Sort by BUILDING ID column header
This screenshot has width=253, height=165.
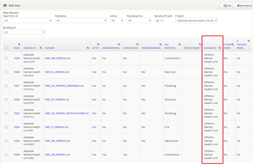(x=210, y=48)
